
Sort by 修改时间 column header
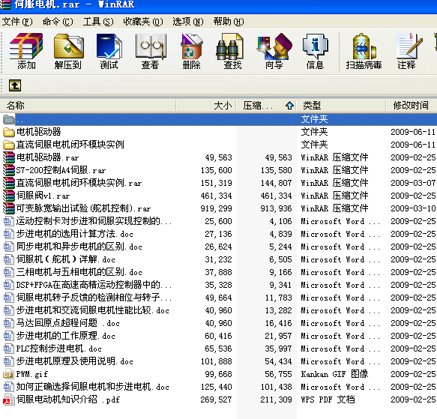click(412, 106)
